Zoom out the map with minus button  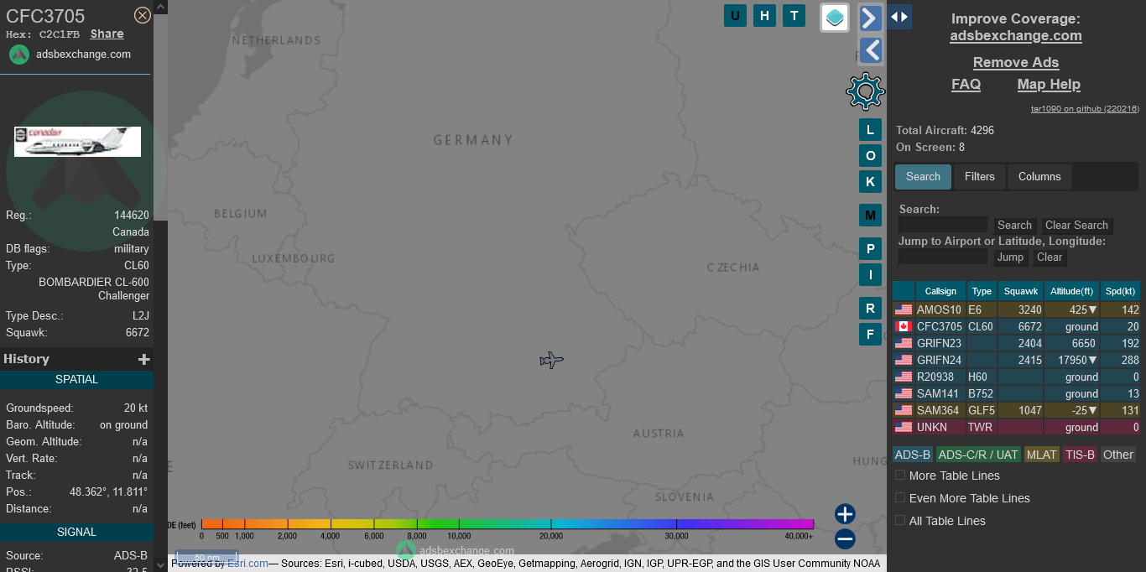click(845, 539)
